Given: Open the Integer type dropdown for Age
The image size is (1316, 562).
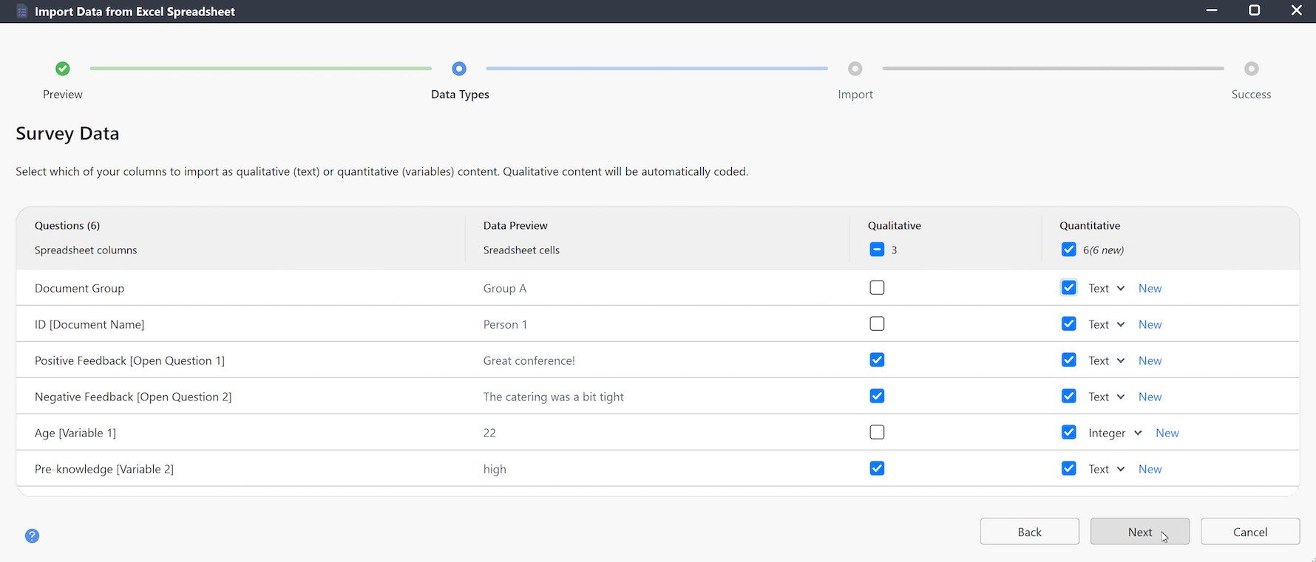Looking at the screenshot, I should click(x=1116, y=434).
